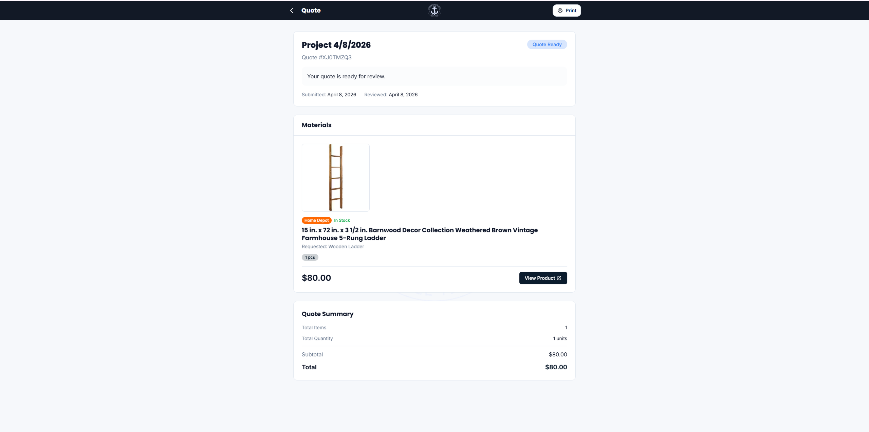Click the $80.00 item price

coord(316,278)
